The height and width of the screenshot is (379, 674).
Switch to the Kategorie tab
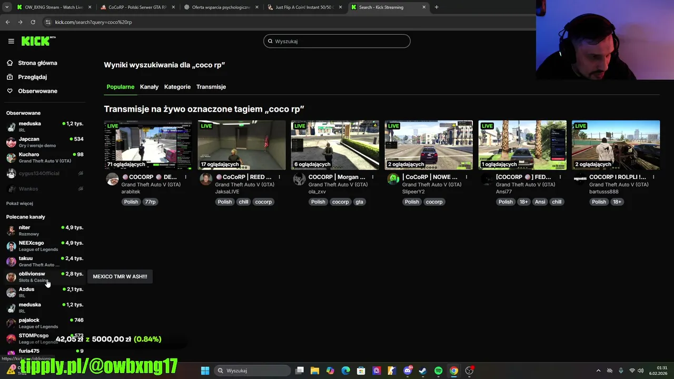pyautogui.click(x=177, y=87)
